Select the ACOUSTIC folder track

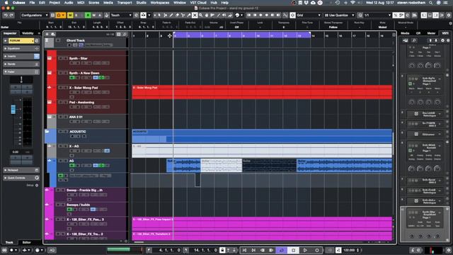click(x=86, y=135)
